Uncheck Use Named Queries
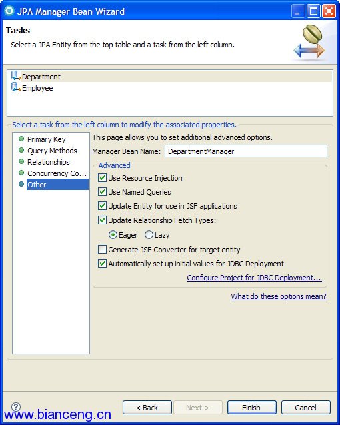Viewport: 340px width, 425px height. 102,192
